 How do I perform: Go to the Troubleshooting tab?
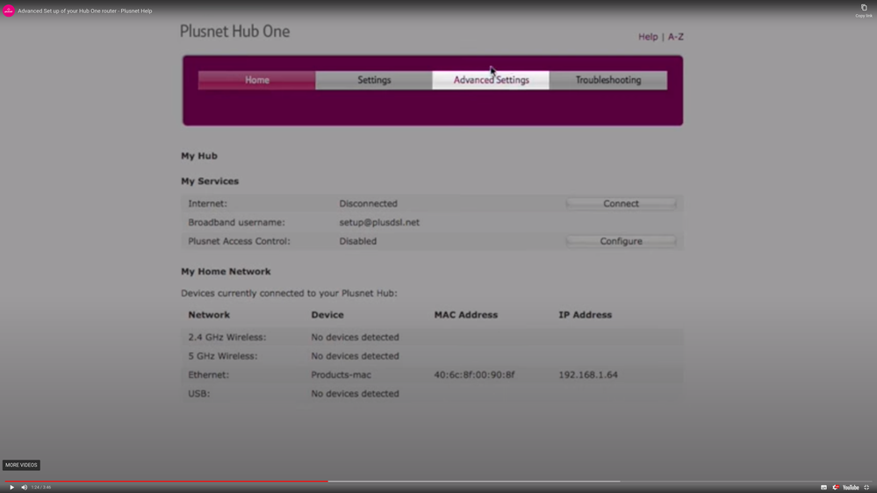tap(607, 80)
